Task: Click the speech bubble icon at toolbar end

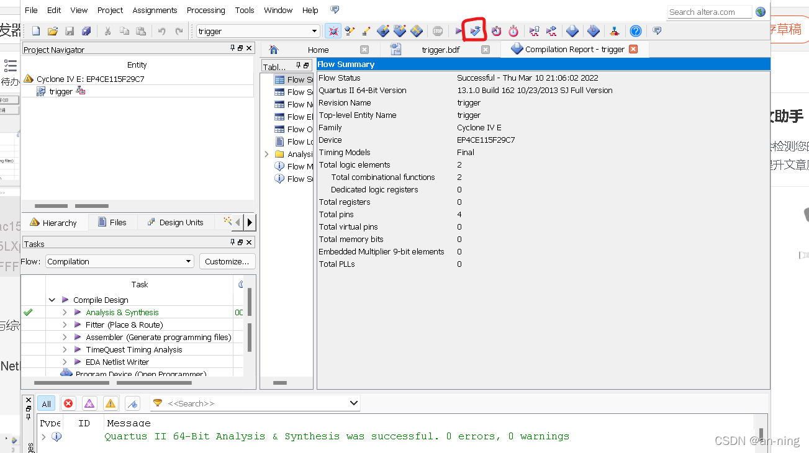Action: click(x=657, y=31)
